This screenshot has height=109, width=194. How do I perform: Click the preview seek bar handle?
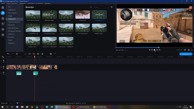pyautogui.click(x=159, y=48)
